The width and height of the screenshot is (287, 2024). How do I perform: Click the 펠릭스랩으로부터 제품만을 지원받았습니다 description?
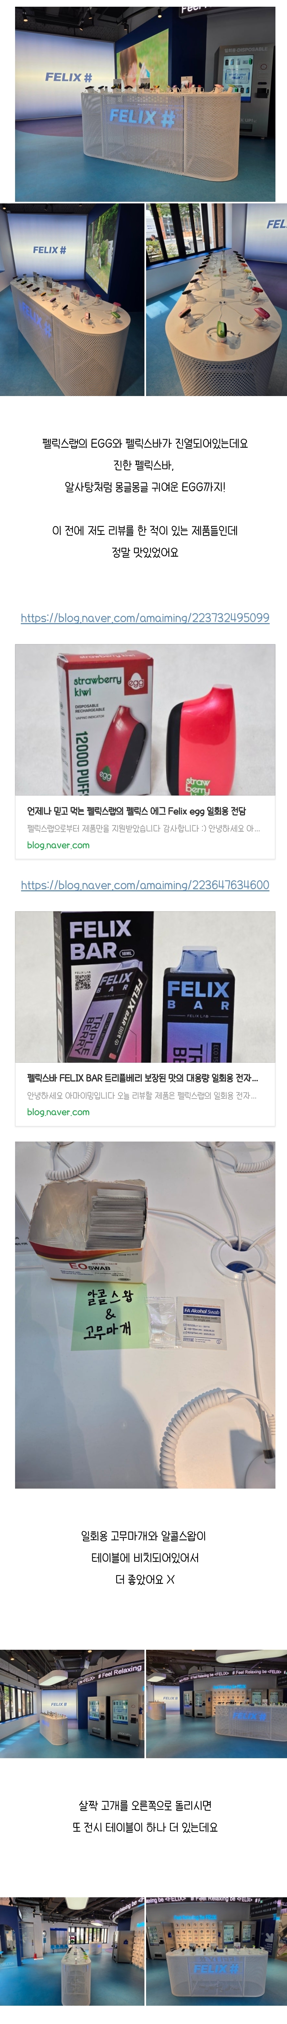(143, 828)
